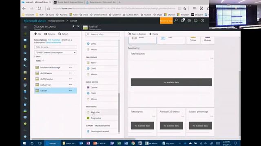Open the notifications bell
This screenshot has height=146, width=261.
tap(183, 21)
